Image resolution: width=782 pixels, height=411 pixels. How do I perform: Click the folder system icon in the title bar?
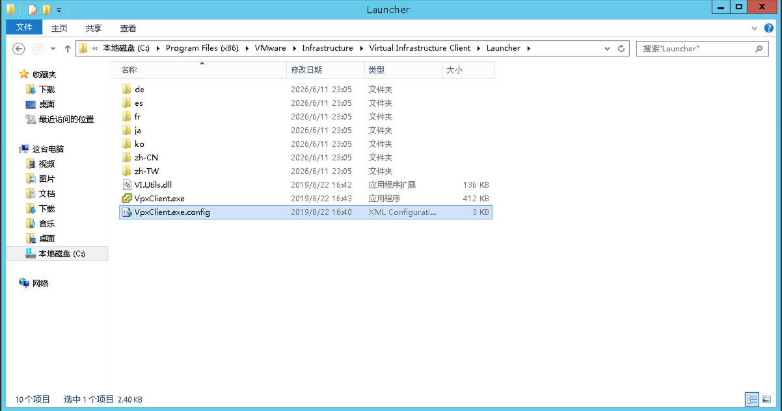[11, 10]
